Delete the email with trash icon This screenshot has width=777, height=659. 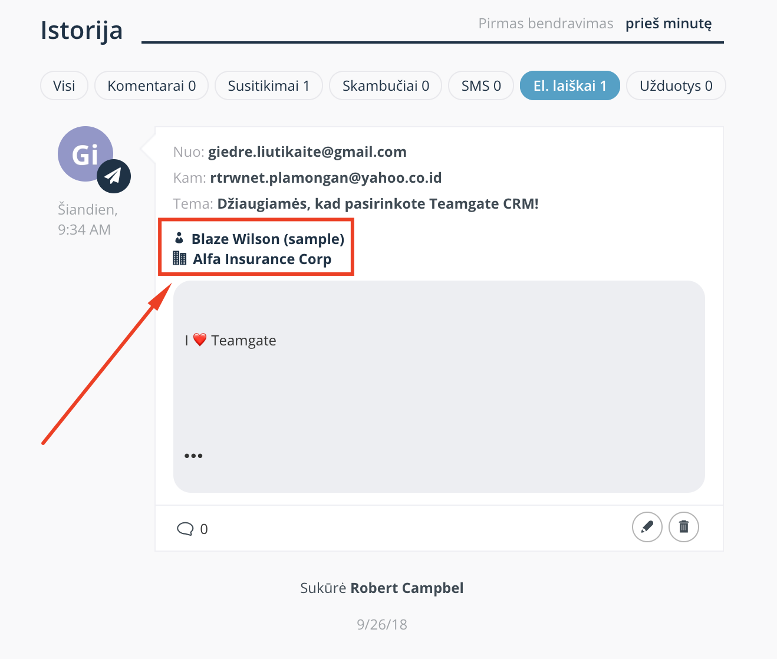point(684,527)
